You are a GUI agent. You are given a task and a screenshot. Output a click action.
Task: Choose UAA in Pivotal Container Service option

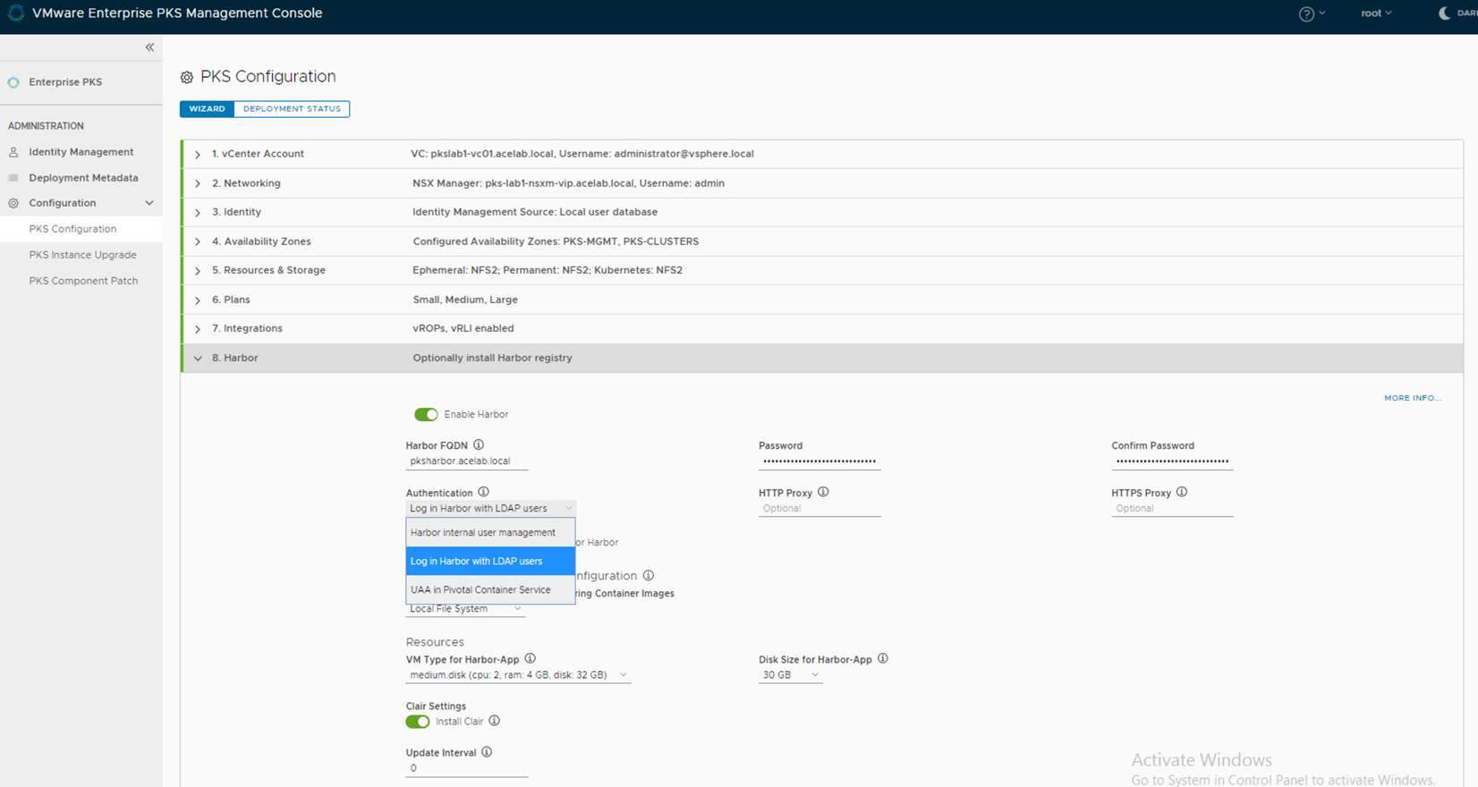pos(490,589)
